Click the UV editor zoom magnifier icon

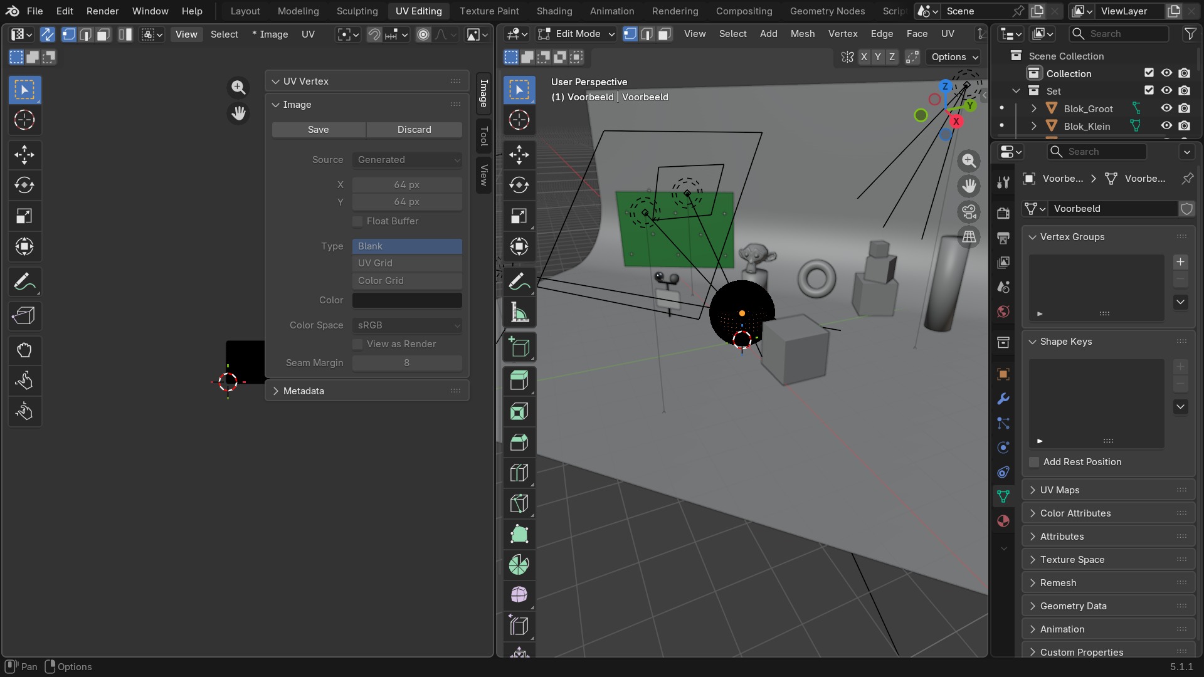click(238, 87)
